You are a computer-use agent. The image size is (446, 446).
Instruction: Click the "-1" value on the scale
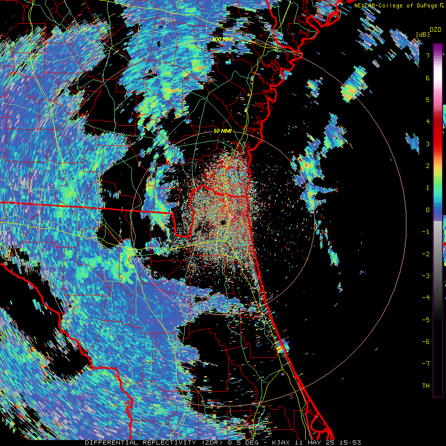coord(426,232)
